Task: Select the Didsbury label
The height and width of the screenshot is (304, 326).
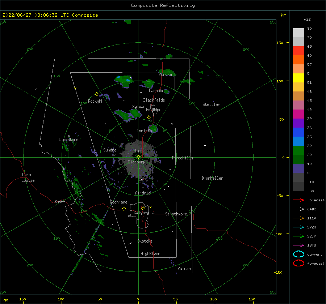Action: tap(137, 162)
